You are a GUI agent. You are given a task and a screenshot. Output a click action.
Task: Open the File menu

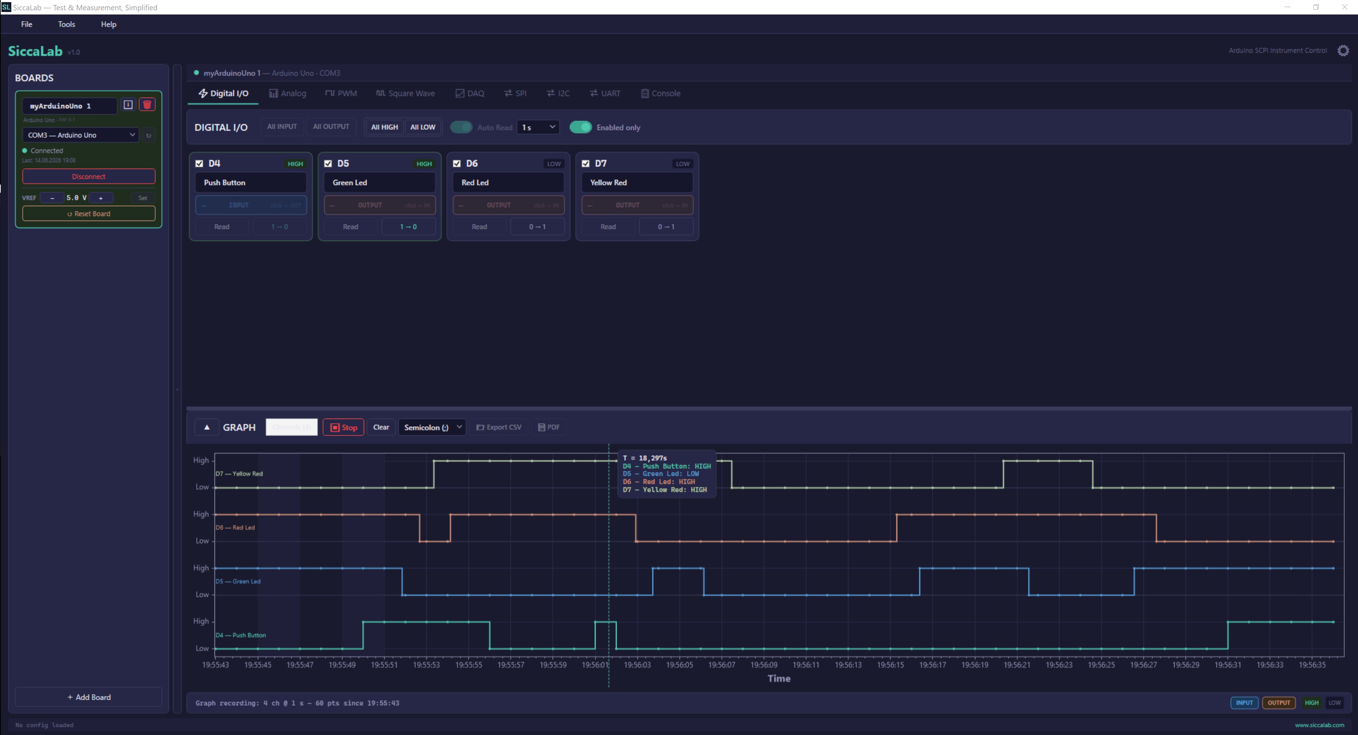pos(26,24)
